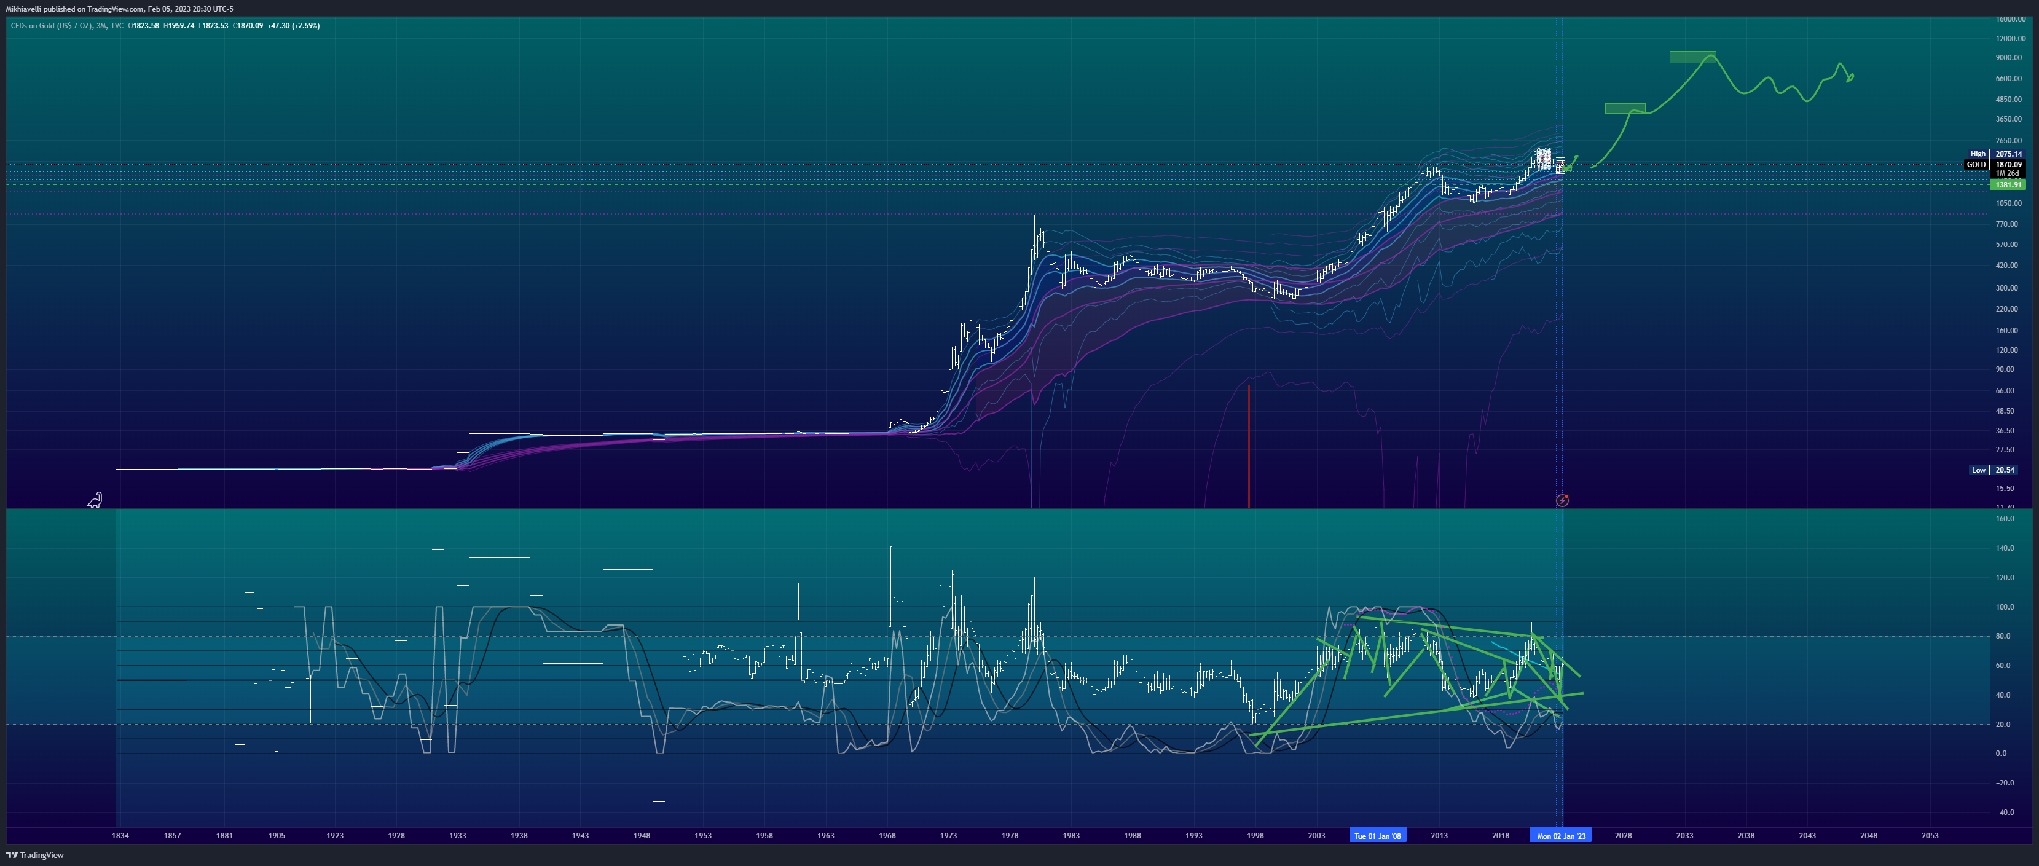The image size is (2039, 866).
Task: Open the red lightning event marker icon
Action: coord(1562,500)
